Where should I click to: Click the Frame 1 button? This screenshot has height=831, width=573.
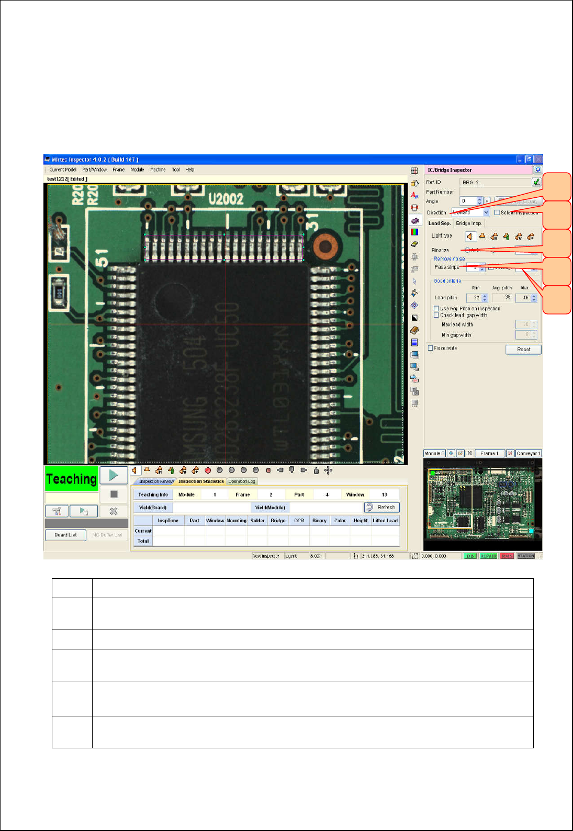coord(490,453)
